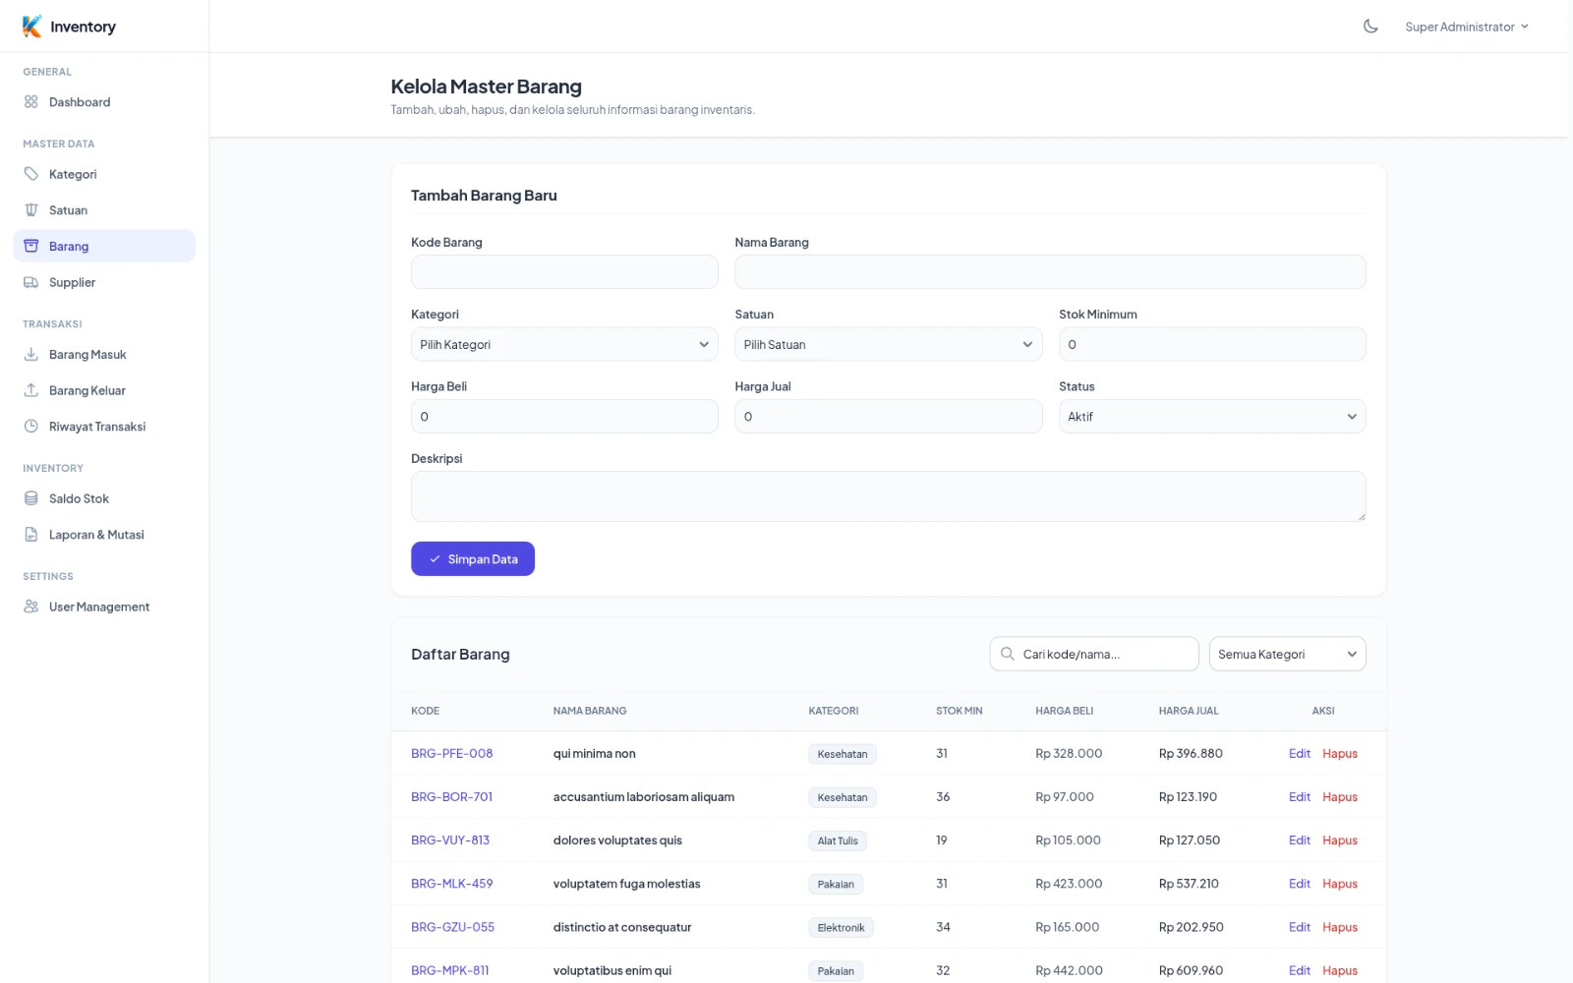Open Semua Kategori filter dropdown
Screen dimensions: 1573x983
pos(1287,654)
